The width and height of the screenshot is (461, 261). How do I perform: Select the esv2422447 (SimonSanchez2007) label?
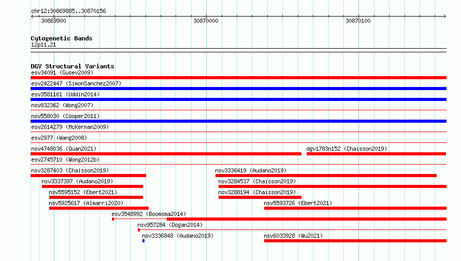point(76,83)
